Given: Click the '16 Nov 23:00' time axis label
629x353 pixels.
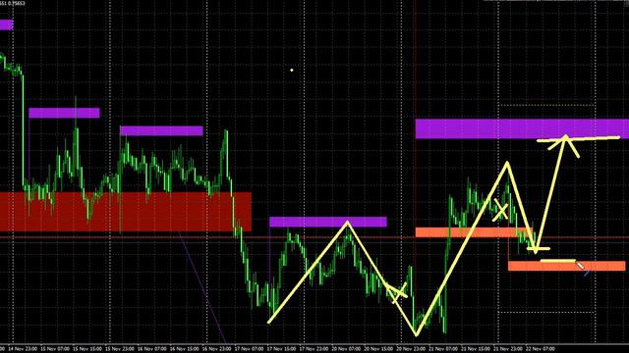Looking at the screenshot, I should pyautogui.click(x=216, y=349).
